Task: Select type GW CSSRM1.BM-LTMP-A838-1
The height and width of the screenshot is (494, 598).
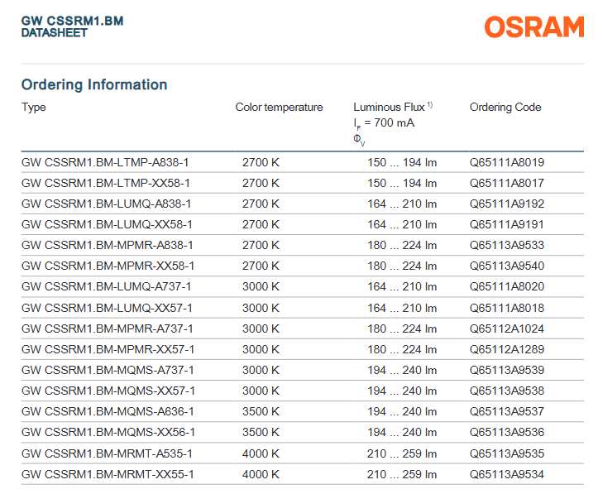Action: click(x=105, y=162)
